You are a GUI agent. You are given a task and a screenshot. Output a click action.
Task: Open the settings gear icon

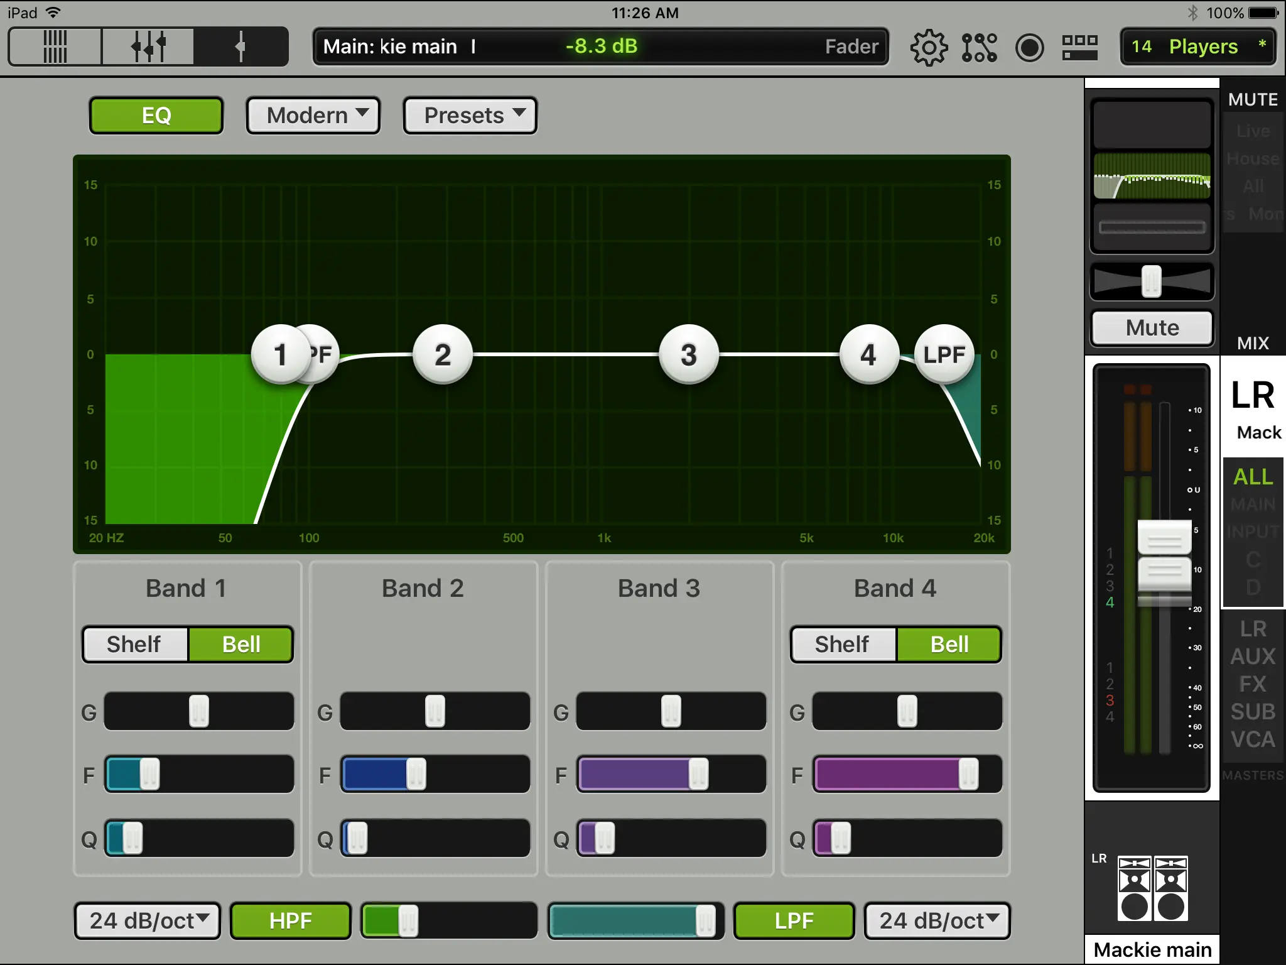[928, 47]
